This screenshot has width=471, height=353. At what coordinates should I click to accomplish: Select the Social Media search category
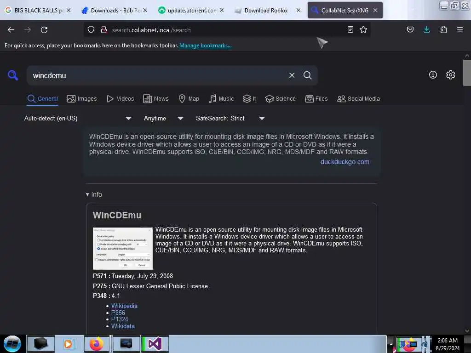pos(358,99)
